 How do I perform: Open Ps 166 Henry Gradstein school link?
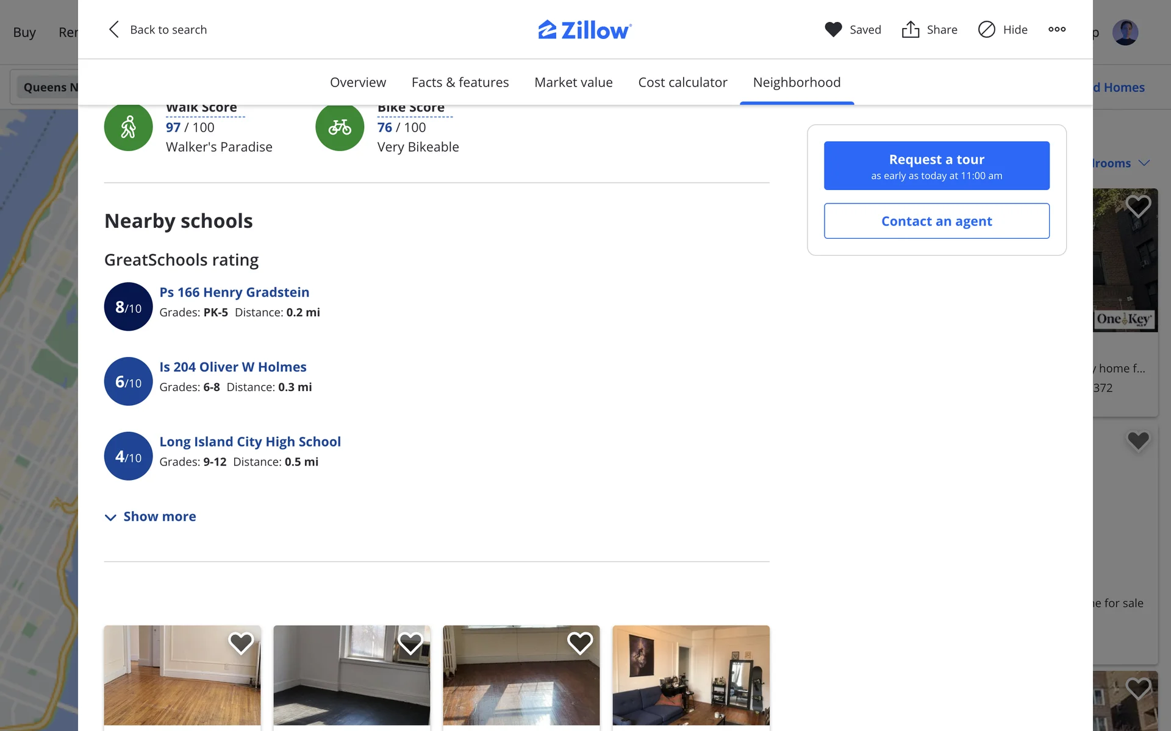pyautogui.click(x=234, y=292)
